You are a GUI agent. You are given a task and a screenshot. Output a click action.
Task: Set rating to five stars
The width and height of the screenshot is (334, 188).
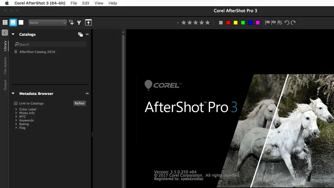(x=208, y=23)
